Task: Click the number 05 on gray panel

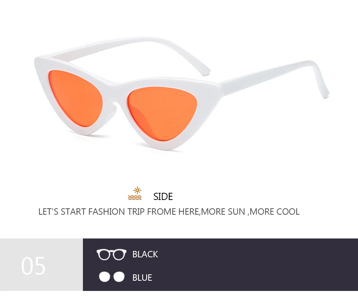Action: pyautogui.click(x=33, y=266)
